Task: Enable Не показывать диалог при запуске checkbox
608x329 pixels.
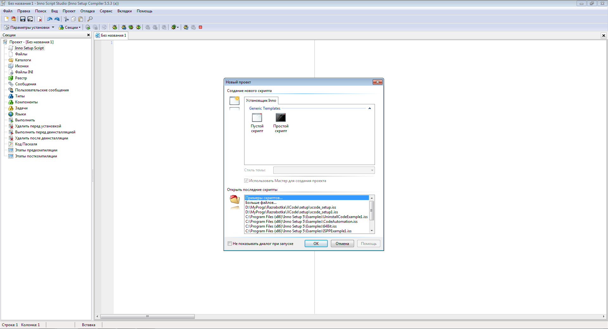Action: tap(230, 244)
